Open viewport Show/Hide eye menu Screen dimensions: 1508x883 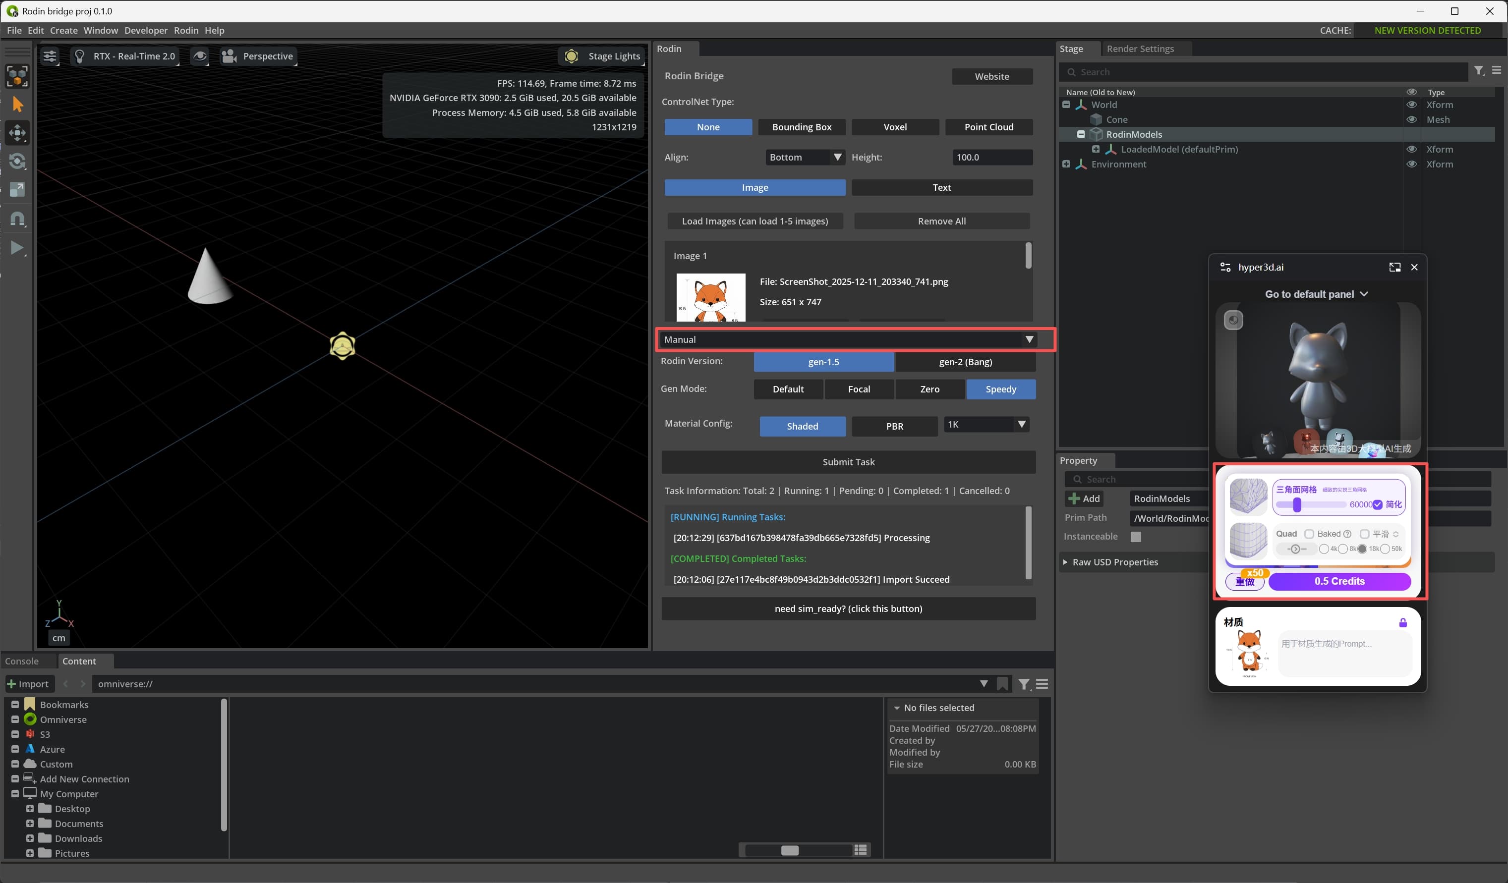[x=200, y=56]
